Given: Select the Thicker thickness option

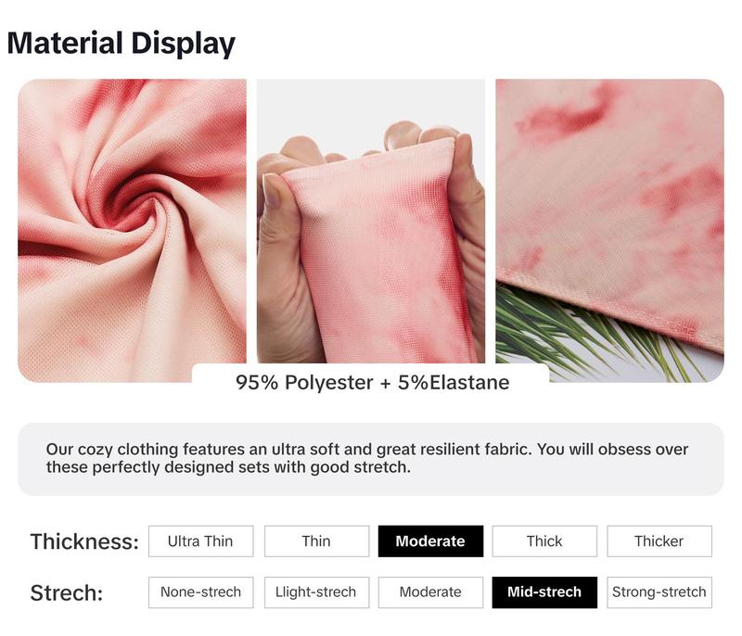Looking at the screenshot, I should click(659, 541).
